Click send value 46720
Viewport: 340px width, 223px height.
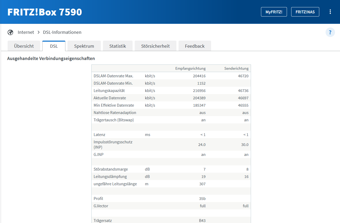click(243, 76)
